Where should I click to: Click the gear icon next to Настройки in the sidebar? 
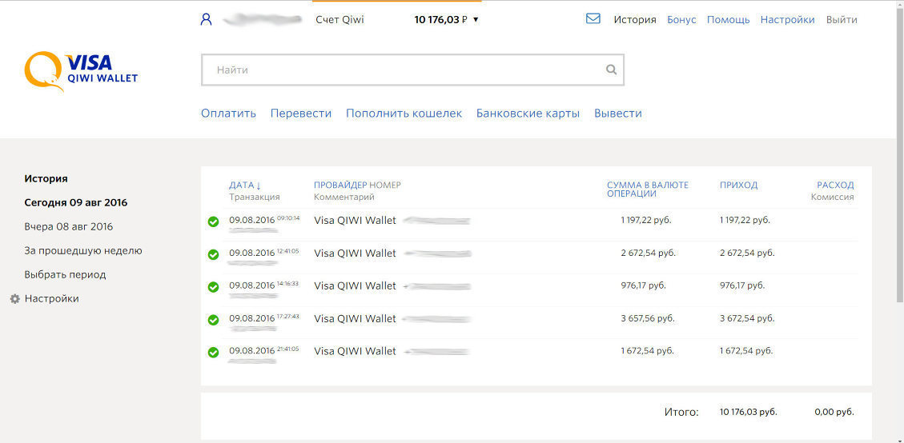tap(15, 299)
